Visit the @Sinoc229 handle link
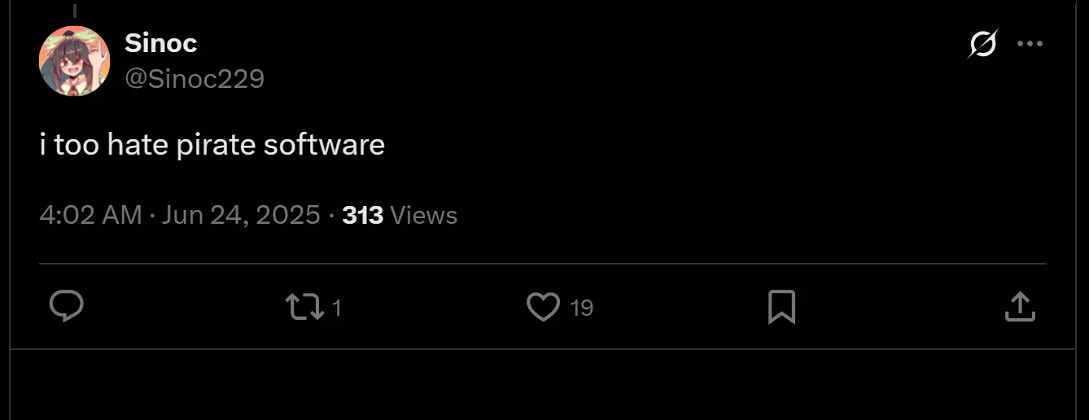Image resolution: width=1089 pixels, height=420 pixels. point(195,79)
